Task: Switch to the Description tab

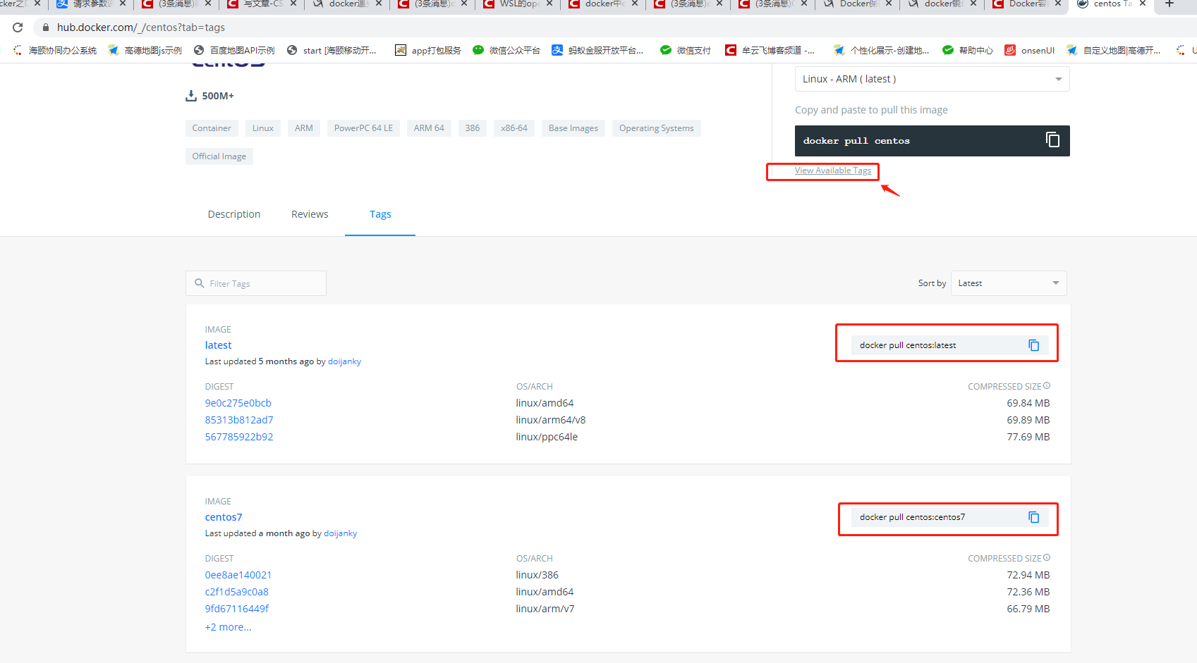Action: tap(234, 214)
